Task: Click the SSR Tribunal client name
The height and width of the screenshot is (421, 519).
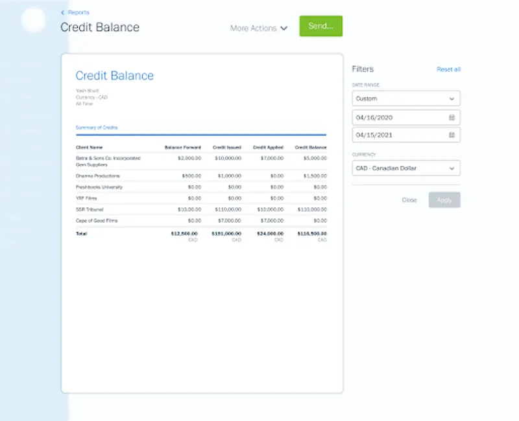Action: (x=90, y=209)
